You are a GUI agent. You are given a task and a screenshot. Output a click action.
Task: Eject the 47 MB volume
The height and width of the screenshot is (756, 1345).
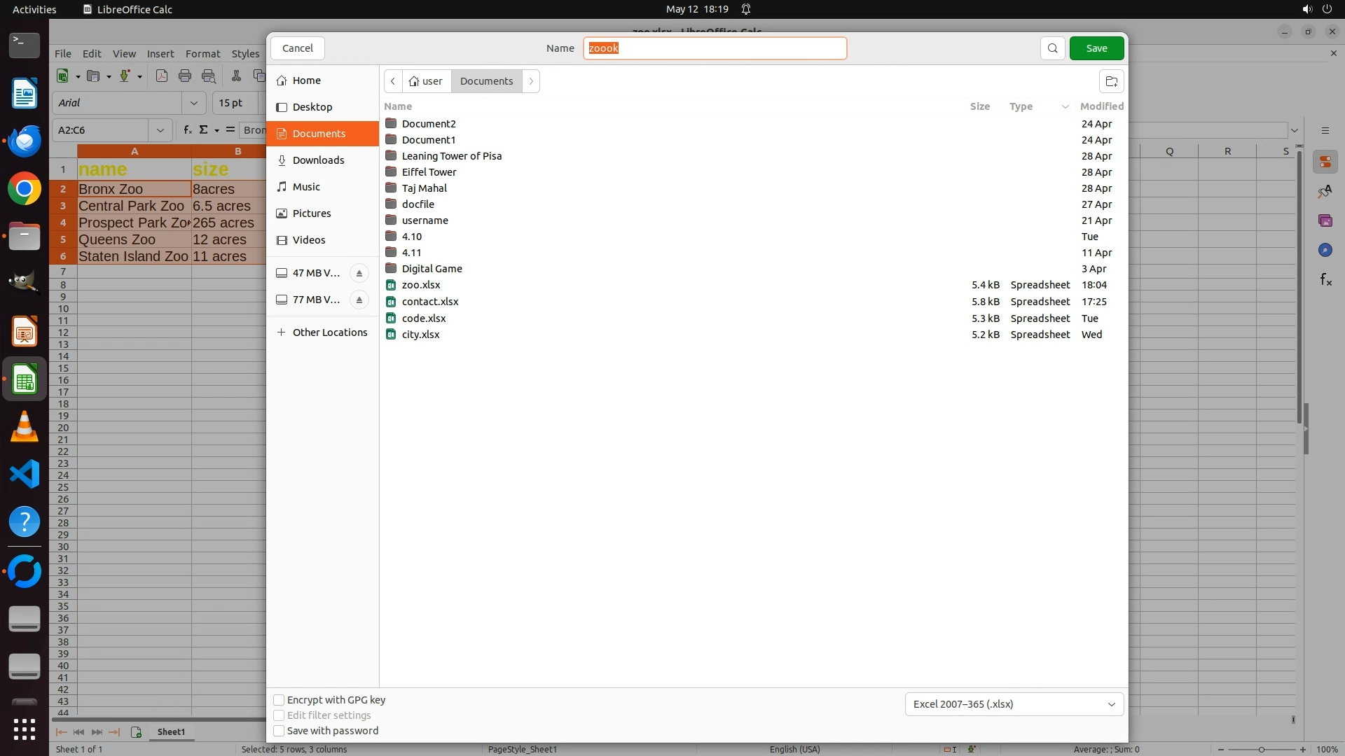(359, 273)
